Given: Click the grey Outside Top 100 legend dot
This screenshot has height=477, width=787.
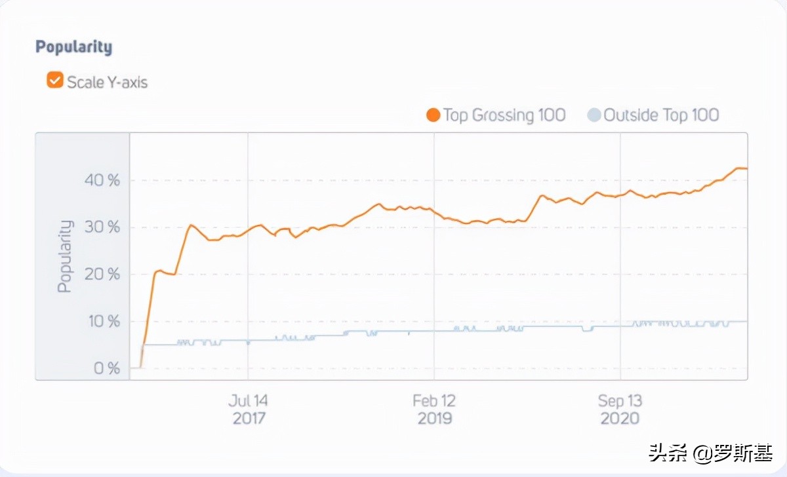Looking at the screenshot, I should (x=594, y=115).
